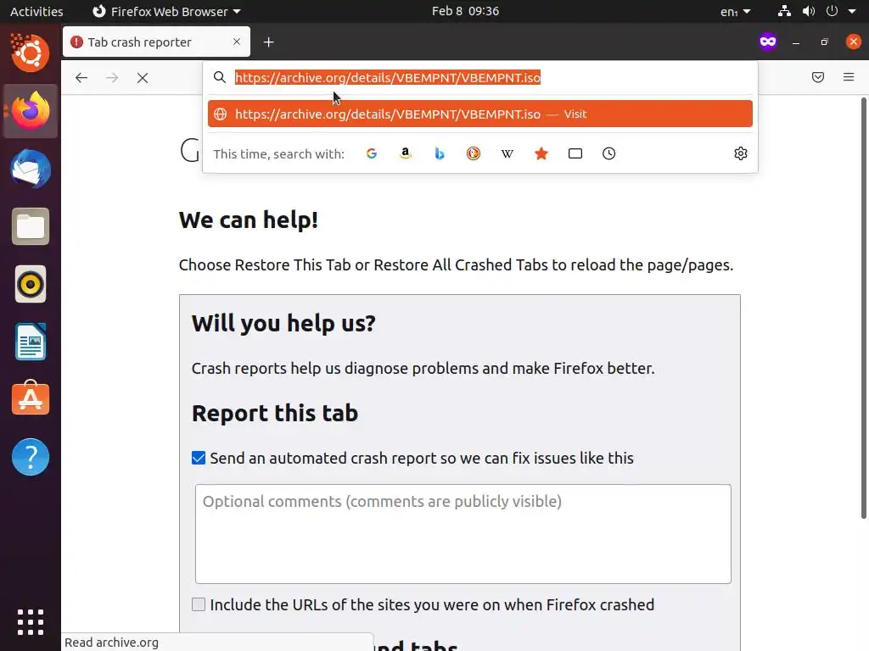The image size is (869, 651).
Task: Click the address bar search magnifier
Action: (x=220, y=77)
